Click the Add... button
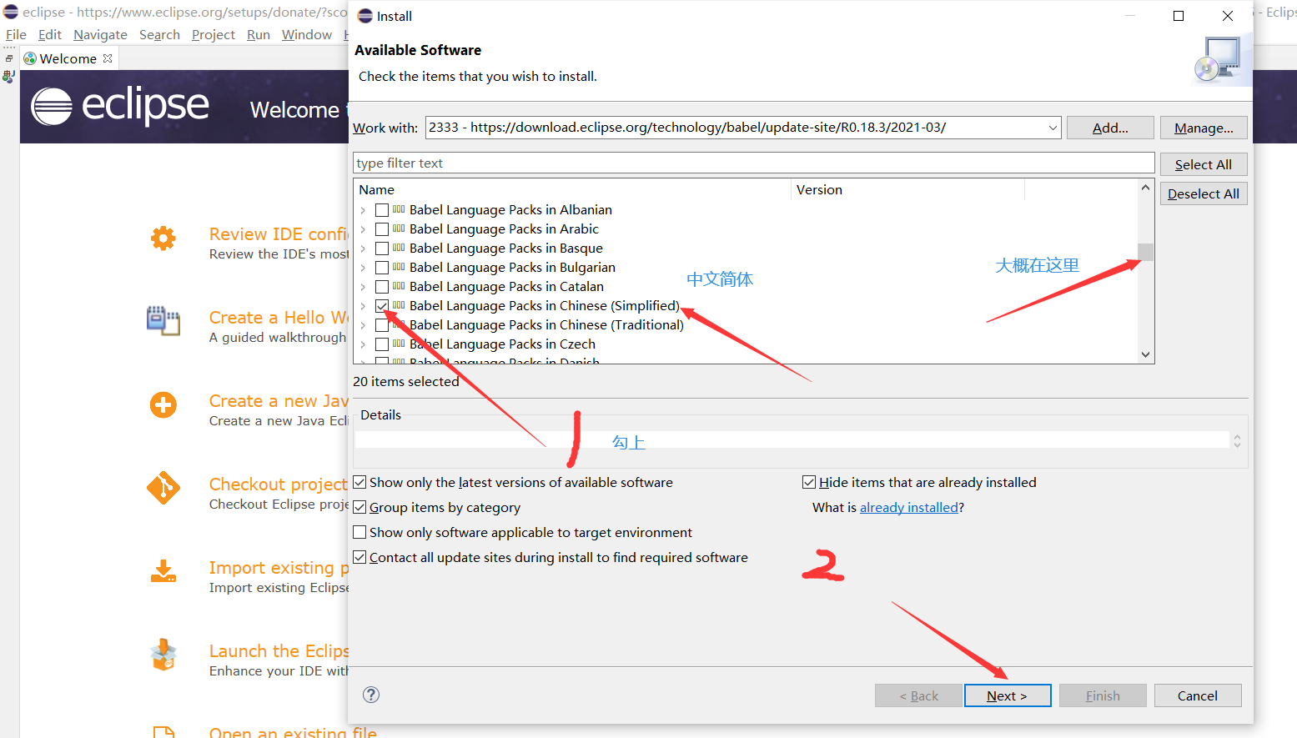 click(x=1110, y=128)
